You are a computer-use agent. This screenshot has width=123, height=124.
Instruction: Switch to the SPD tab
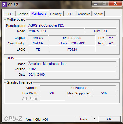pos(70,14)
